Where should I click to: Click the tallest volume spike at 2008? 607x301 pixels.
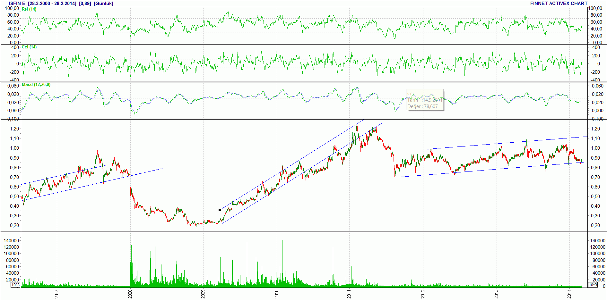[x=131, y=260]
